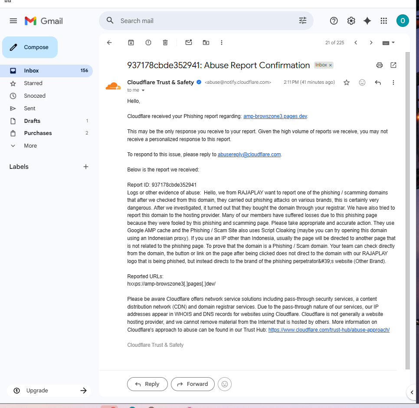Click the verified sender badge
The height and width of the screenshot is (408, 419).
point(199,82)
